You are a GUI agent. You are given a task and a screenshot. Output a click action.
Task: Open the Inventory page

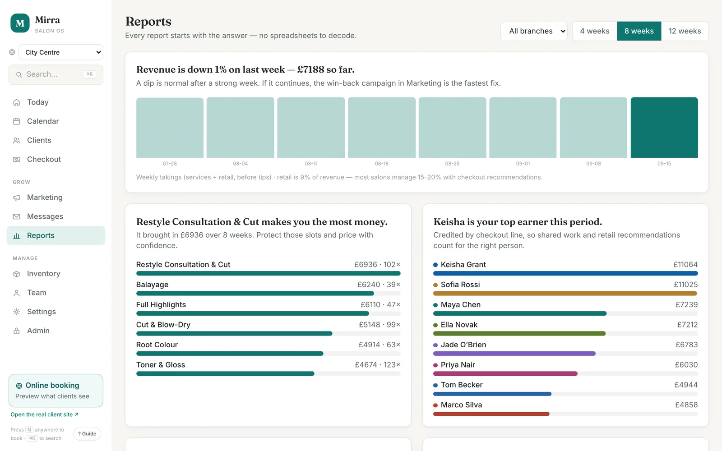tap(56, 274)
